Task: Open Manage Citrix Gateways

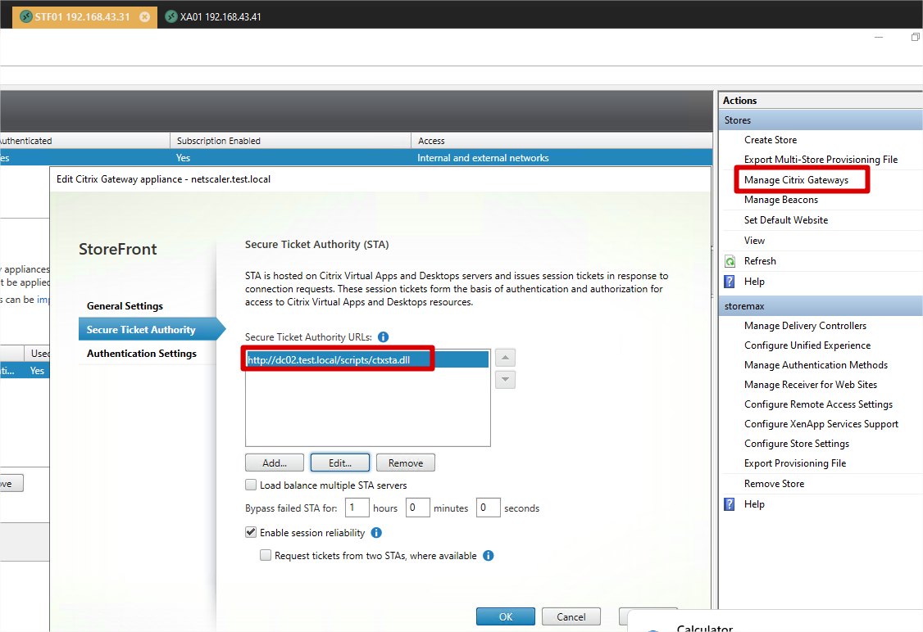Action: click(x=796, y=180)
